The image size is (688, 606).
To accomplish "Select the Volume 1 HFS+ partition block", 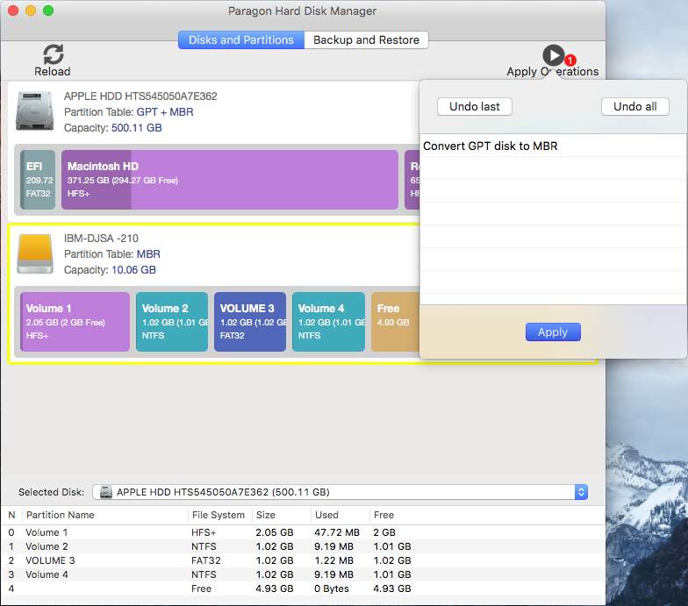I will [x=75, y=322].
